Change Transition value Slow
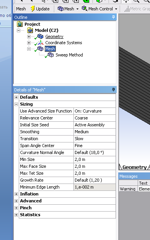Viewport: 150px width, 240px height. [x=95, y=139]
